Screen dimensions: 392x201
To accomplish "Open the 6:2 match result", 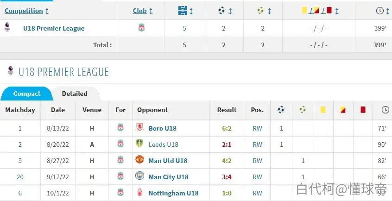I will point(227,128).
